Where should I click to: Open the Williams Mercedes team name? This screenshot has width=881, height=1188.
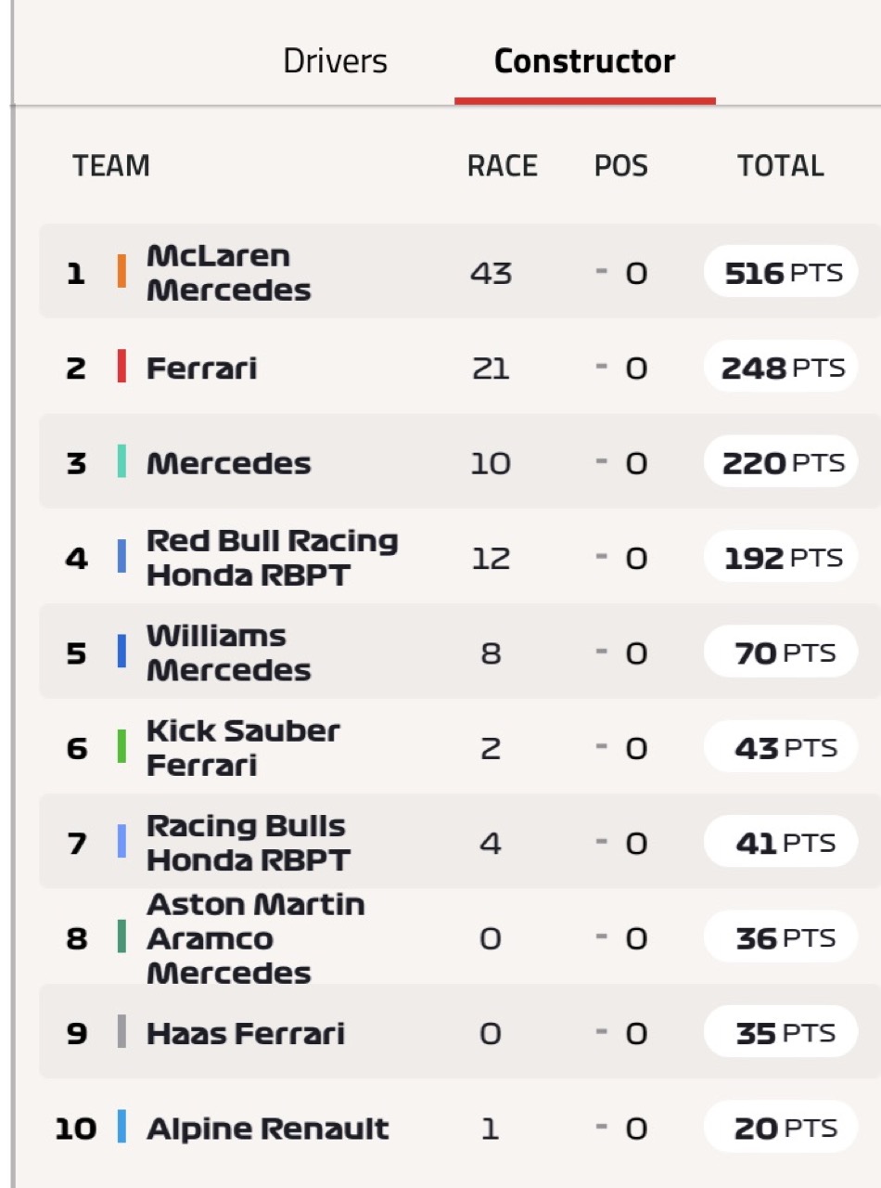tap(228, 652)
